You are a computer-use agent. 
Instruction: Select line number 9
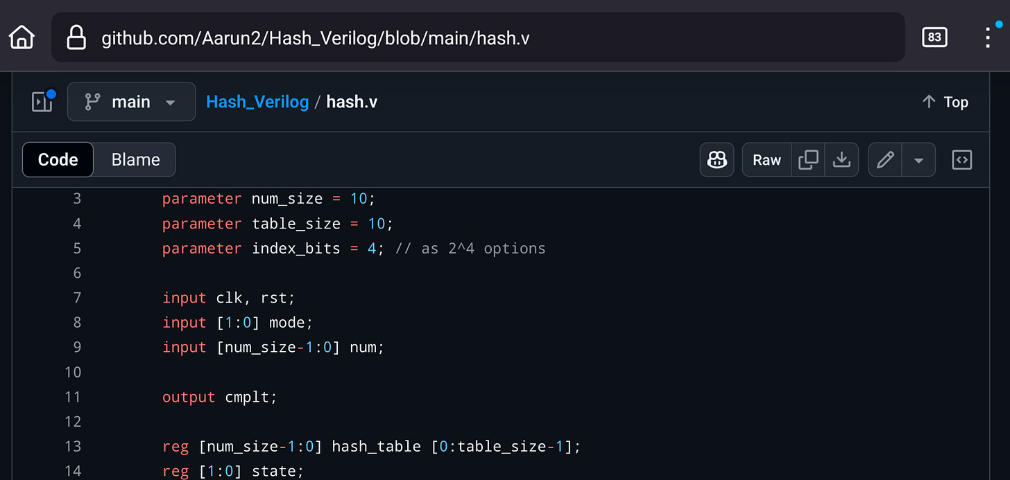(x=77, y=347)
